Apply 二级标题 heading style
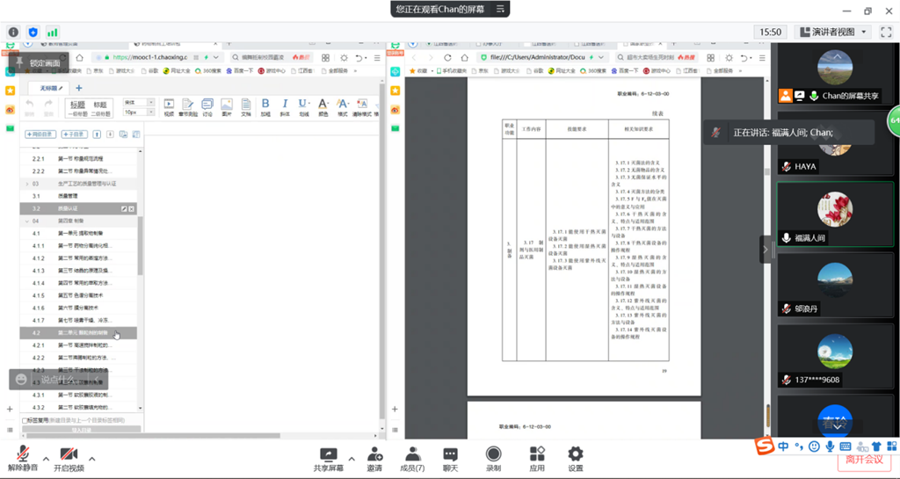900x479 pixels. 100,108
